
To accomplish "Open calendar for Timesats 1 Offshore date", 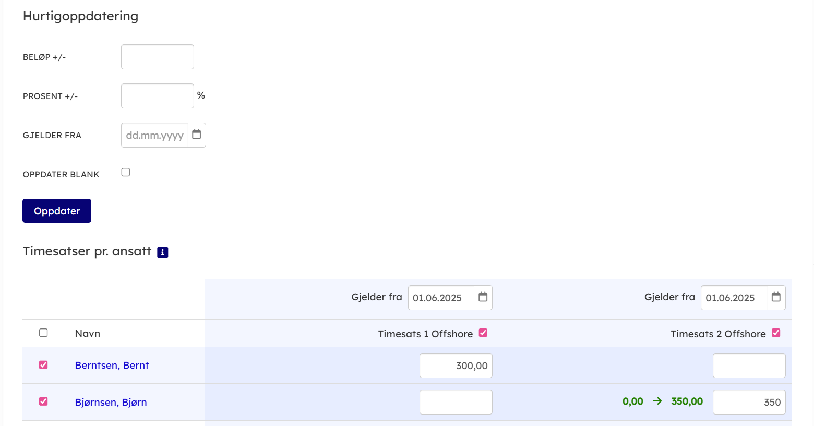I will point(483,297).
